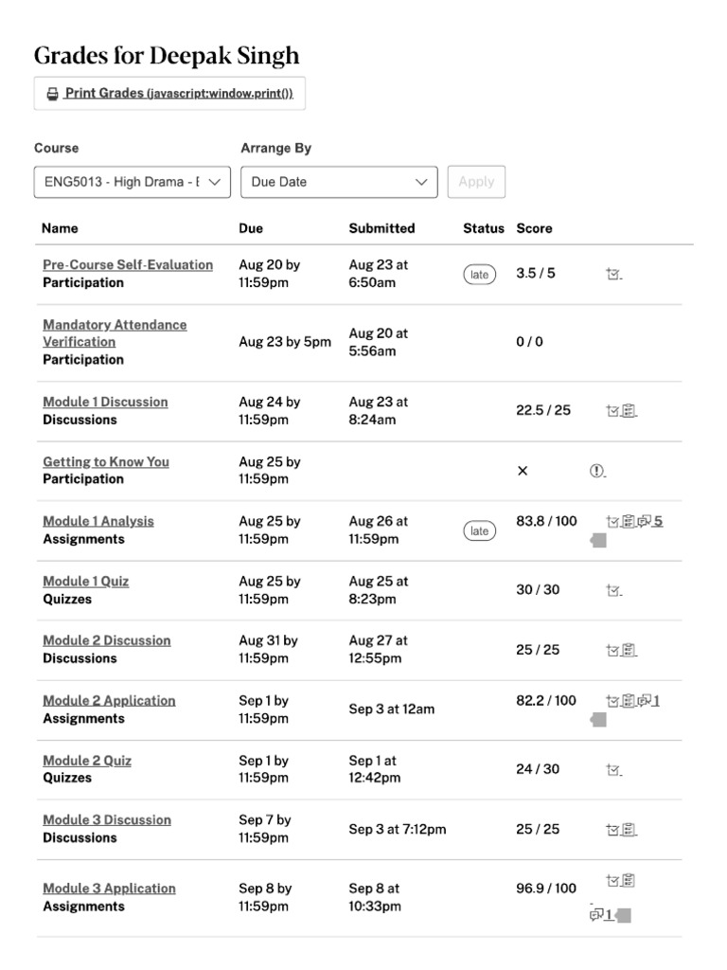Open rubric icon for Module 1 Analysis
727x970 pixels.
coord(629,521)
